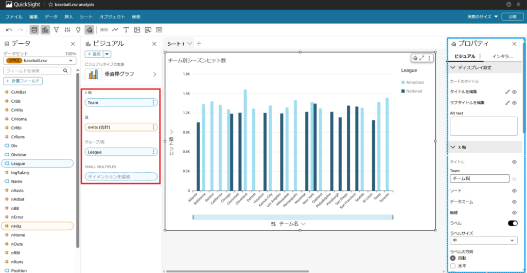Collapse the ディスプレイ設定 section
Screen dimensions: 527x273
coord(484,67)
